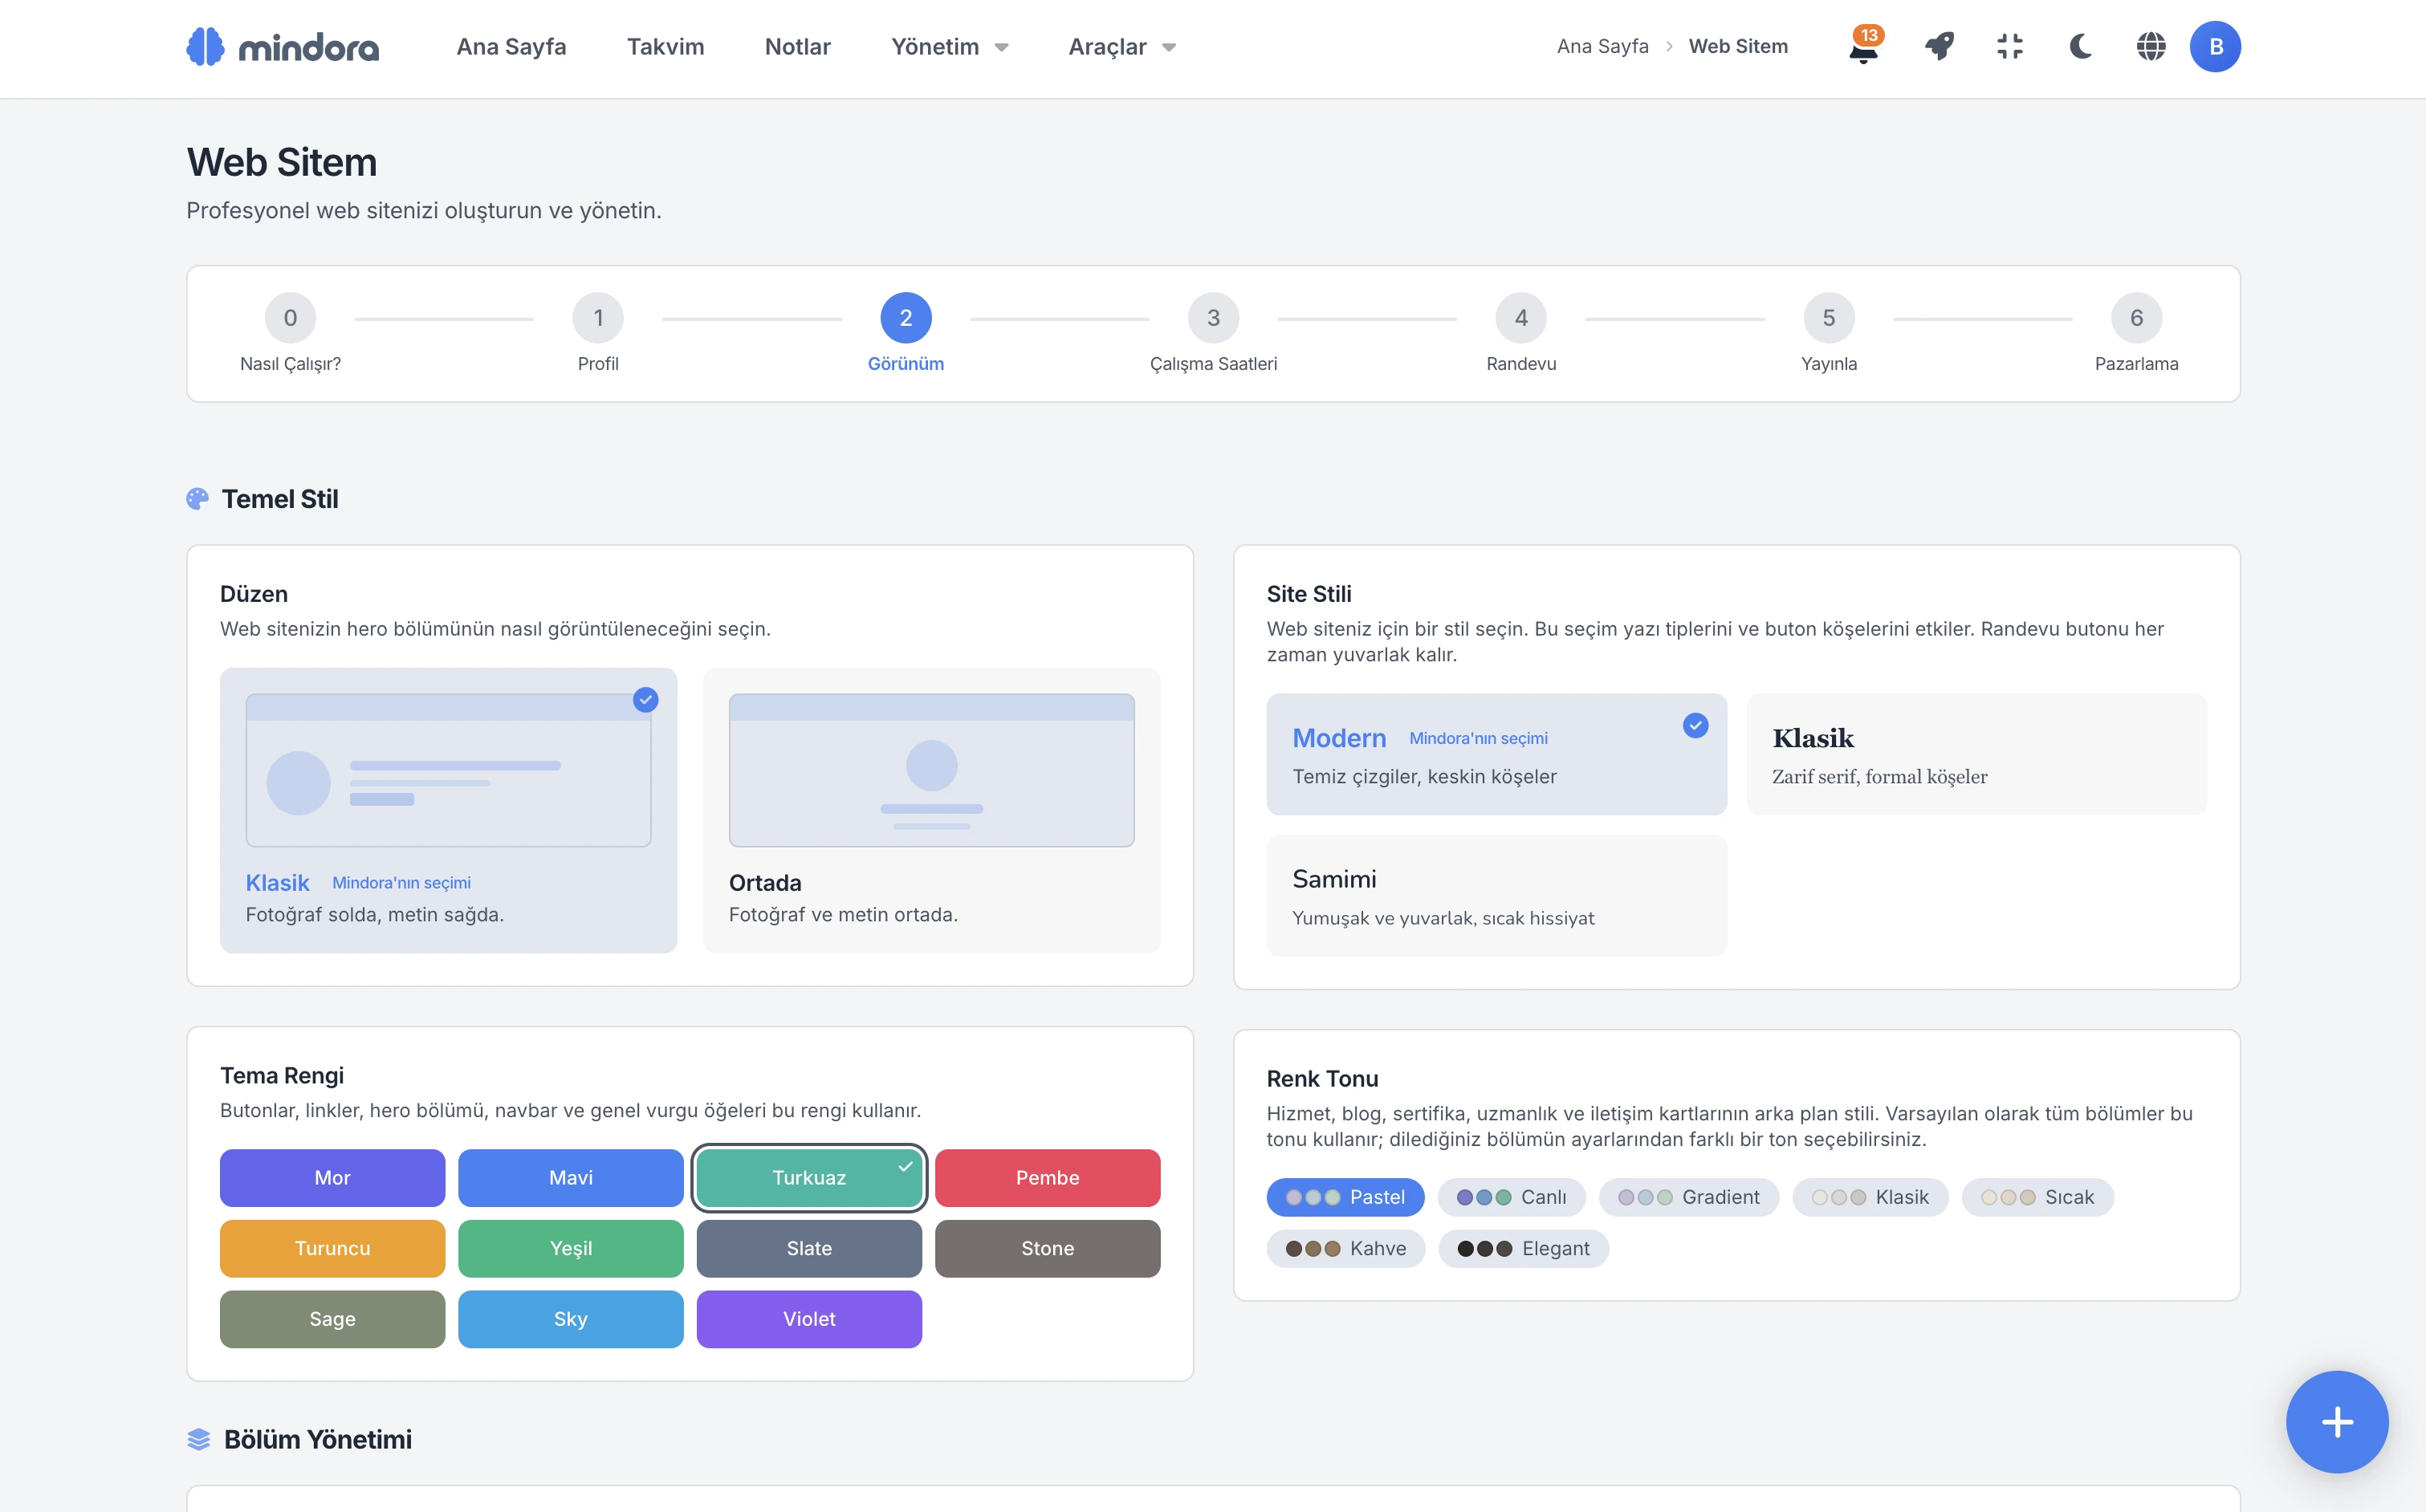This screenshot has width=2426, height=1512.
Task: Select the Canlı color tone
Action: pos(1511,1197)
